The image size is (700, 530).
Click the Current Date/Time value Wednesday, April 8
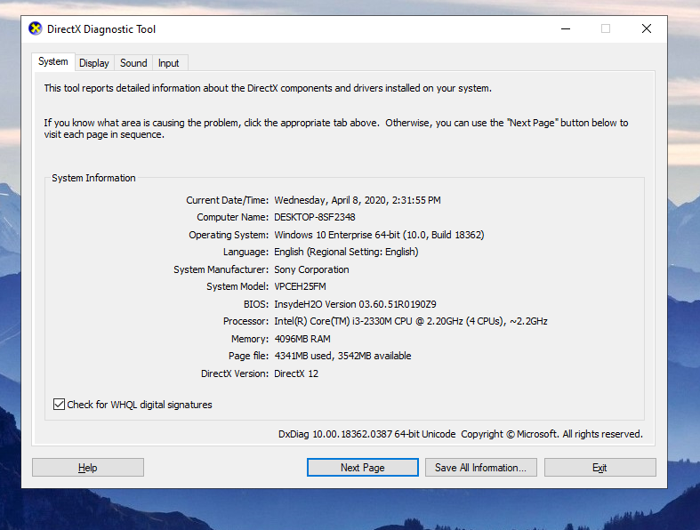tap(358, 200)
